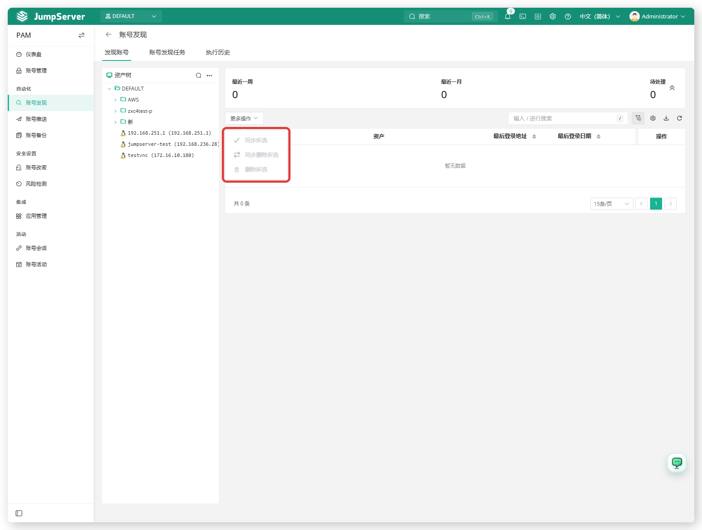This screenshot has width=702, height=530.
Task: Click the global 搜索 search box
Action: pyautogui.click(x=451, y=16)
